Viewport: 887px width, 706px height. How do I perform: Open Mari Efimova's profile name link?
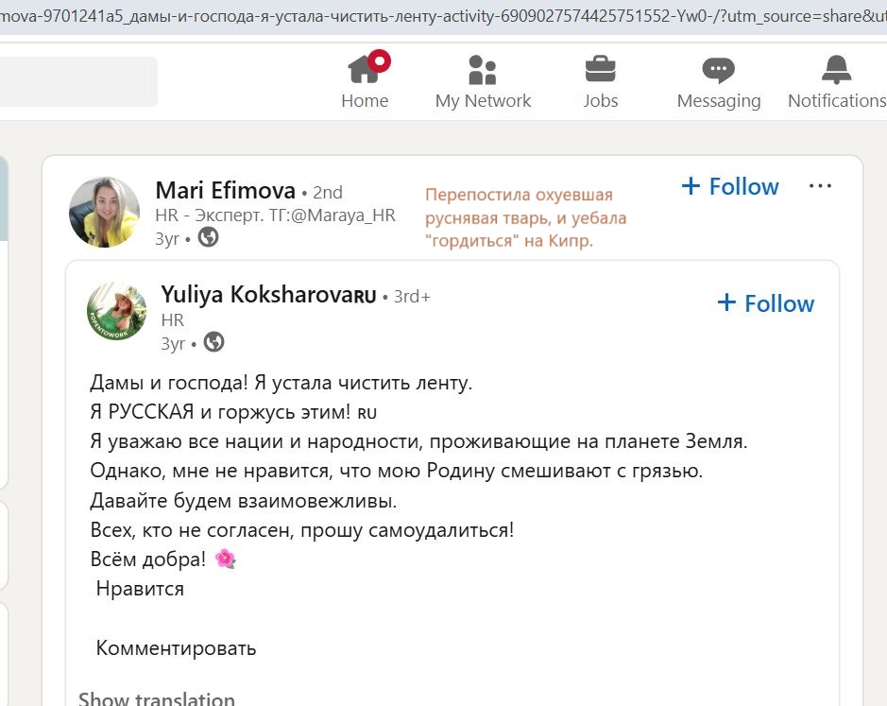coord(225,191)
